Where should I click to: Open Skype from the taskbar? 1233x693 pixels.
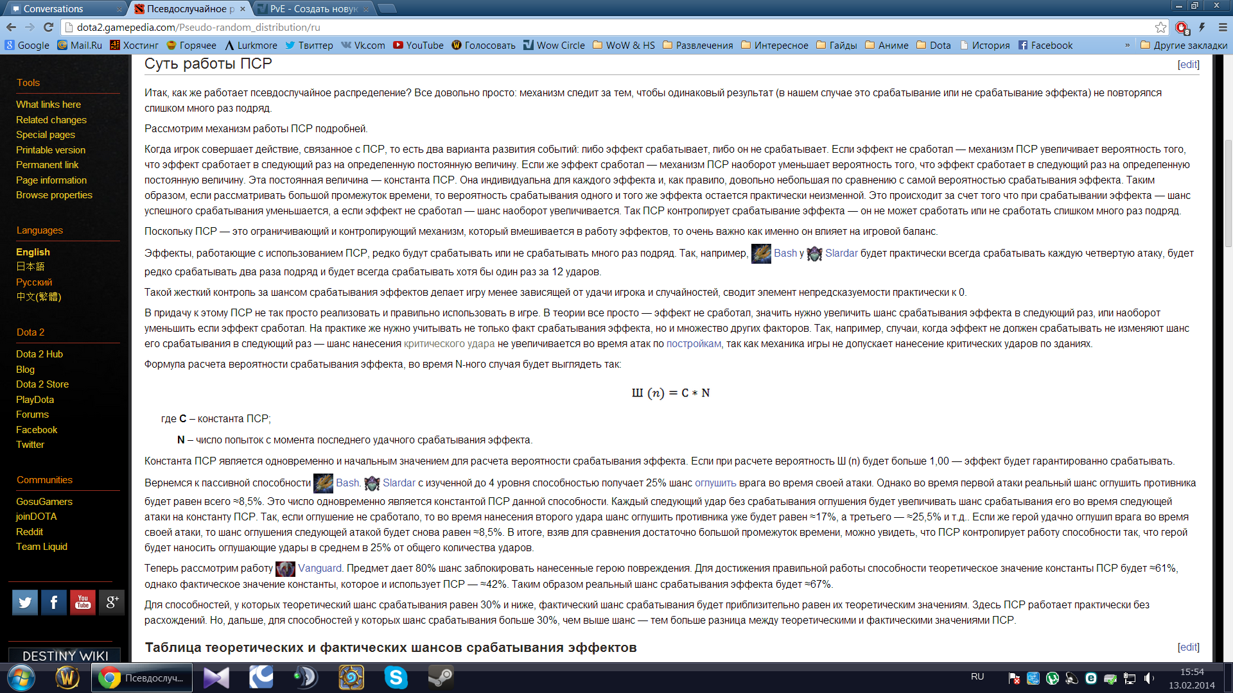tap(396, 678)
